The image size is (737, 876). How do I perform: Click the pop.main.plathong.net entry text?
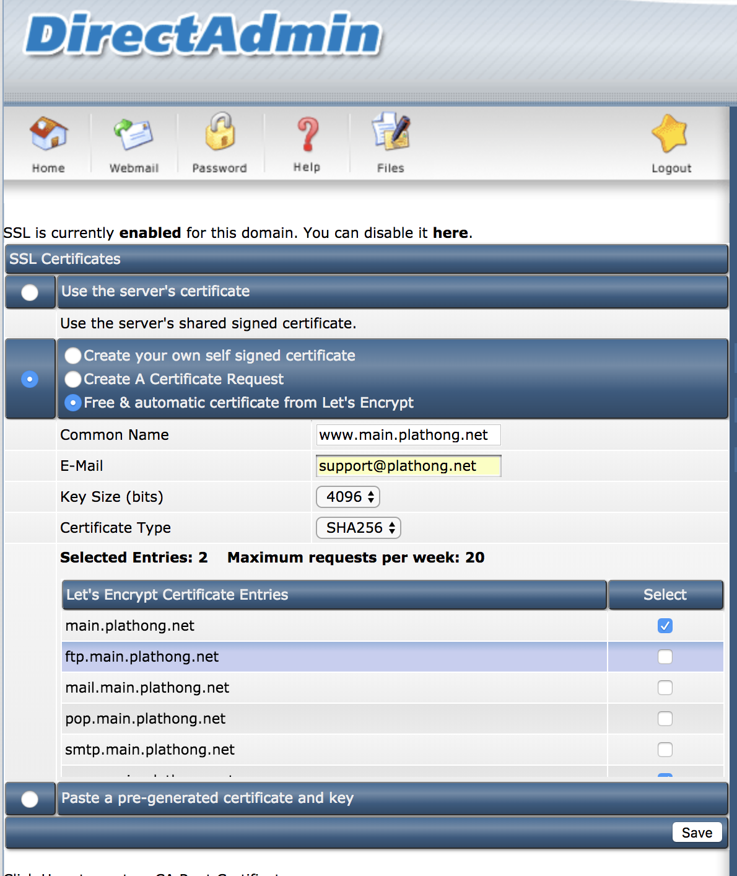coord(146,719)
